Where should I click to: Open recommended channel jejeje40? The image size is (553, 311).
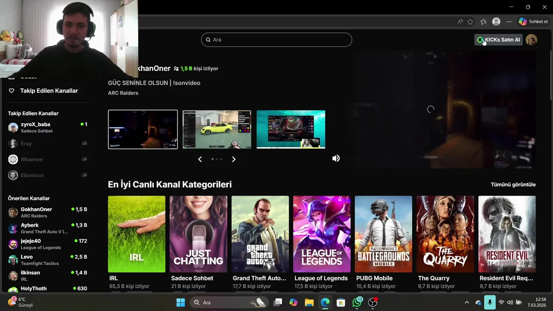pyautogui.click(x=48, y=244)
